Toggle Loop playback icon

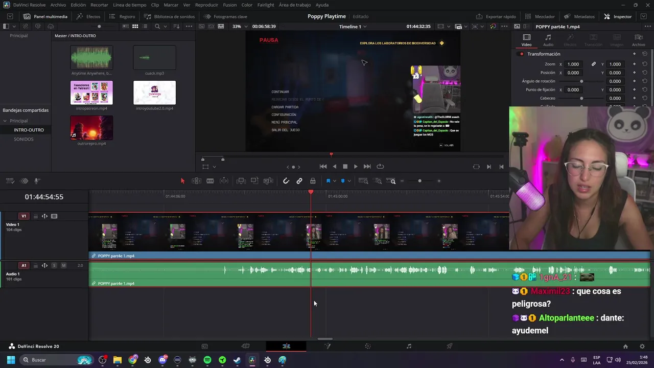[x=380, y=167]
